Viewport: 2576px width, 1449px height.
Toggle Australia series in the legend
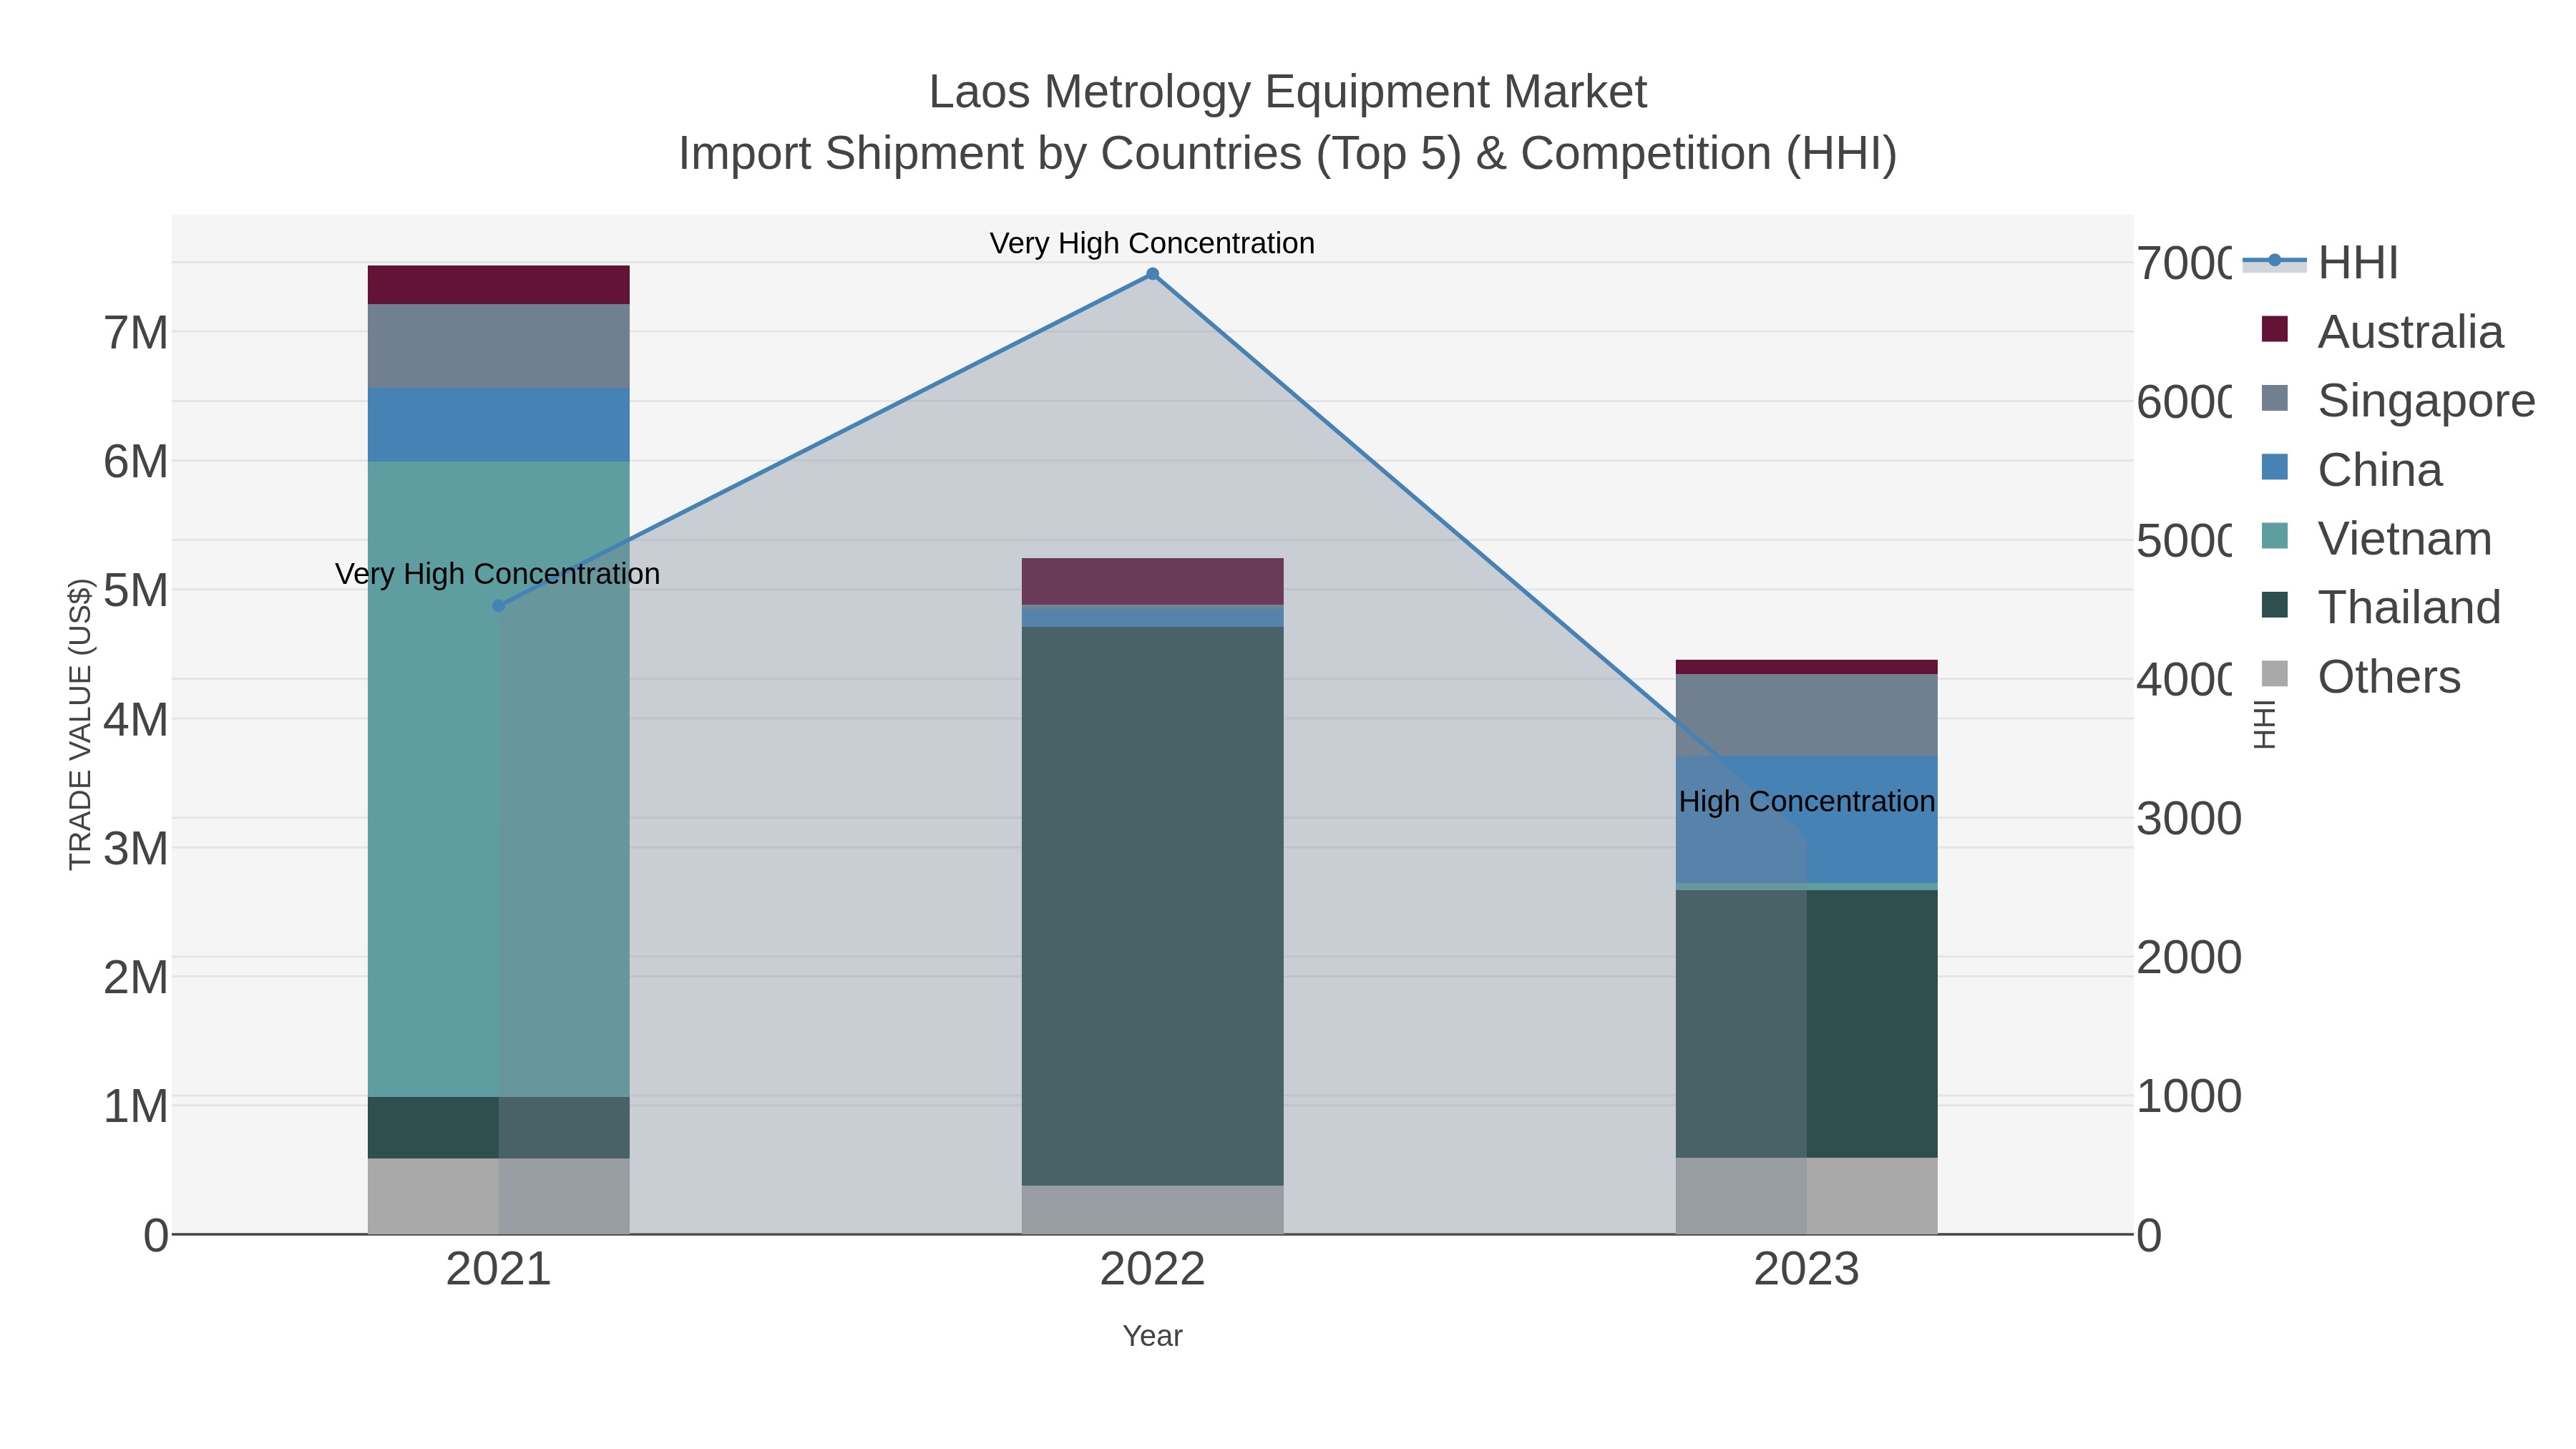pos(2382,332)
